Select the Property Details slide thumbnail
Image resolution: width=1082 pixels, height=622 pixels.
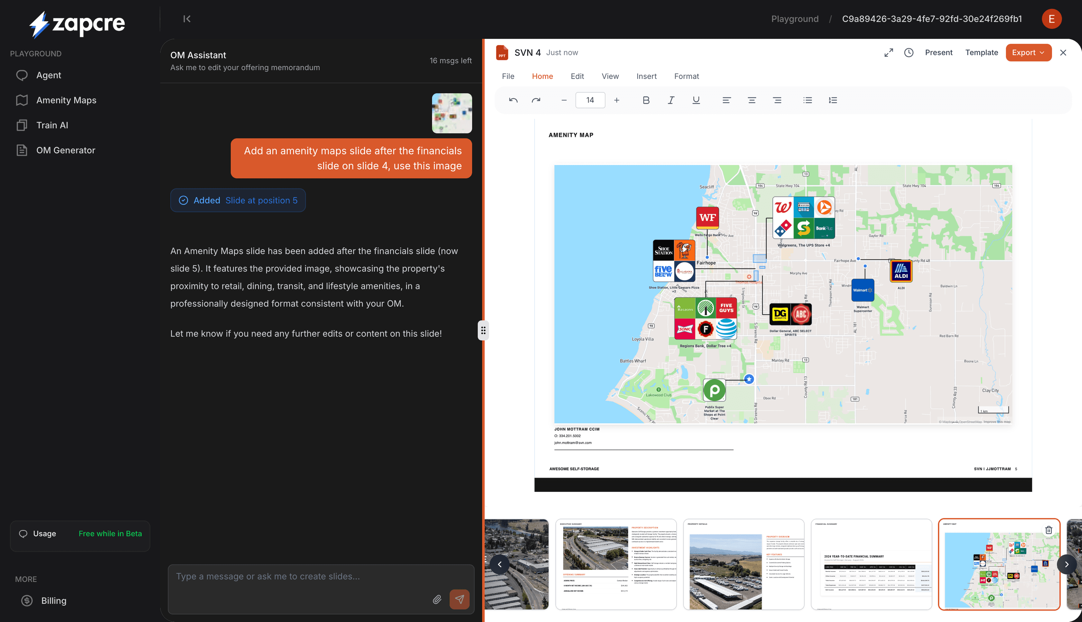(x=743, y=564)
